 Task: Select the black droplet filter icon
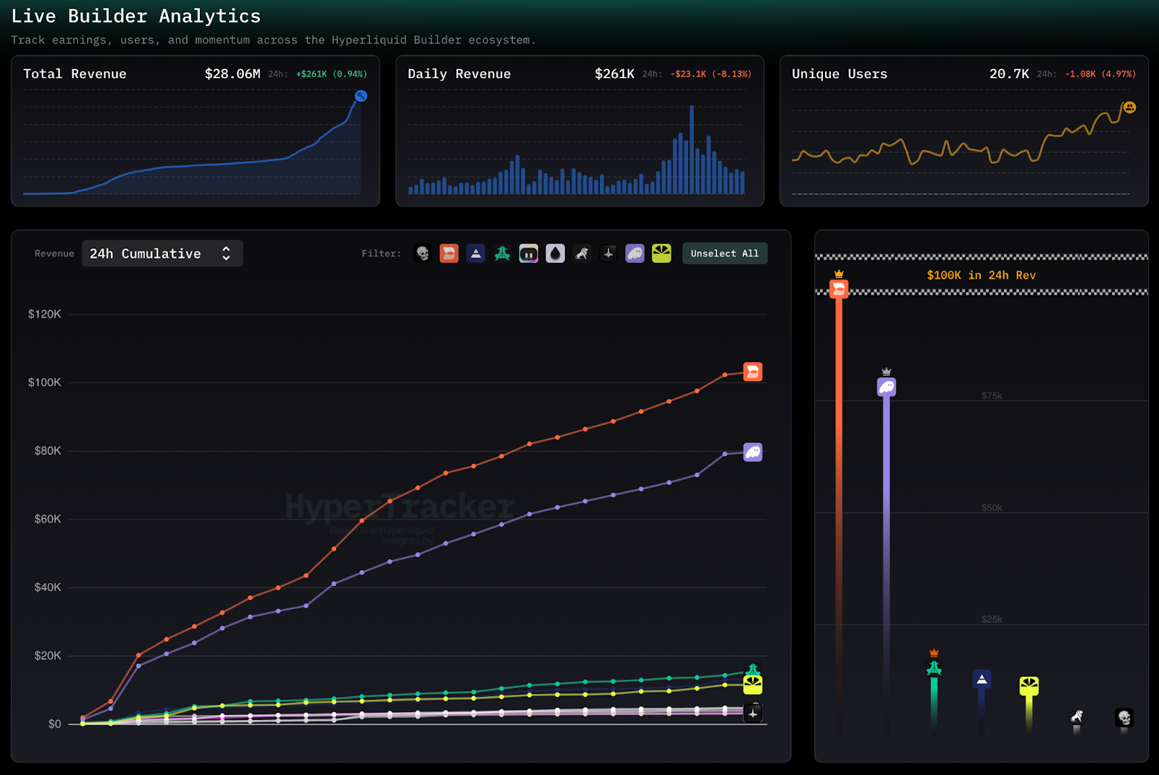point(556,254)
